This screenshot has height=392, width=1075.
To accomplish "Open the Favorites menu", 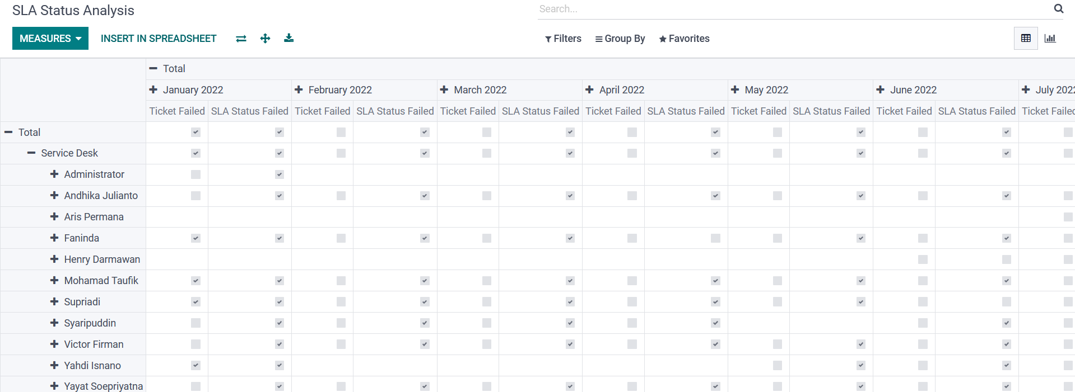I will 684,39.
